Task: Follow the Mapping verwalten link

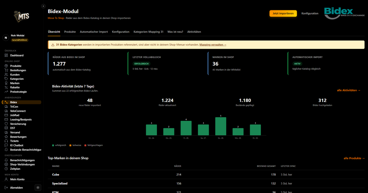Action: [x=213, y=45]
